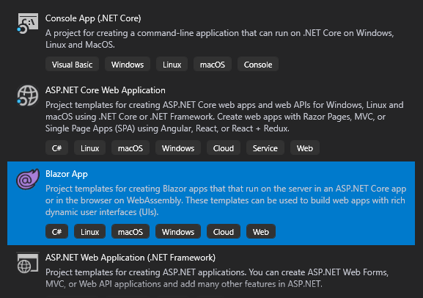Image resolution: width=423 pixels, height=298 pixels.
Task: Click the Console tag under Console App
Action: tap(258, 65)
